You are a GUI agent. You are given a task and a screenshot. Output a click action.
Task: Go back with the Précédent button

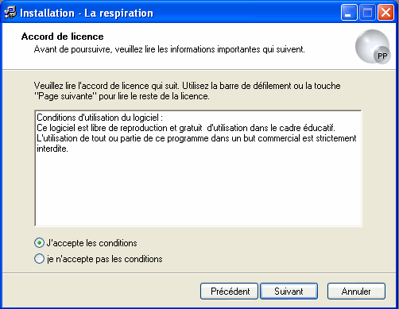[229, 292]
